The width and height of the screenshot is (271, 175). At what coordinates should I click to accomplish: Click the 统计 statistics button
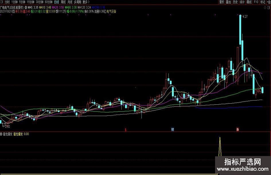coord(242,2)
